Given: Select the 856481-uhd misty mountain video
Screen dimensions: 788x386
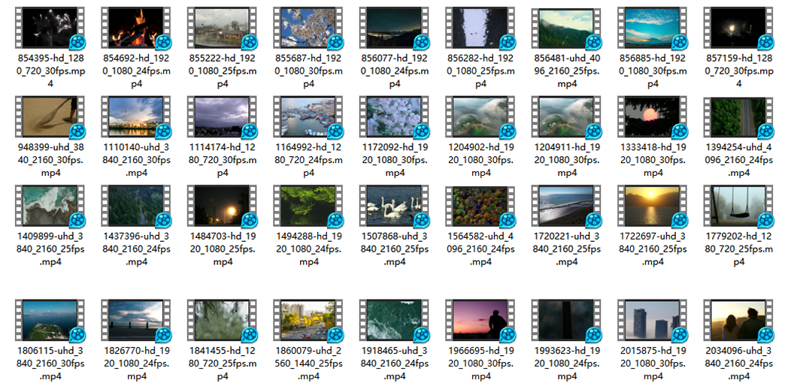Looking at the screenshot, I should click(x=567, y=29).
